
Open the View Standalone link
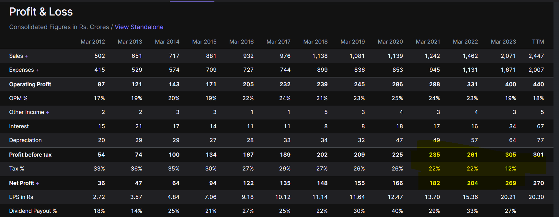click(x=139, y=27)
